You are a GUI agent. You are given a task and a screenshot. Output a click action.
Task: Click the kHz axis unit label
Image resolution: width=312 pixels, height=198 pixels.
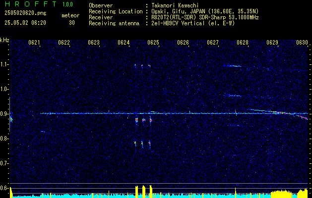pos(4,40)
